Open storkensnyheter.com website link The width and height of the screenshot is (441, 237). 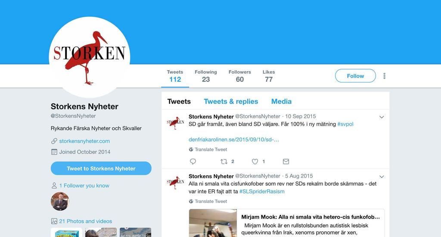tap(84, 141)
